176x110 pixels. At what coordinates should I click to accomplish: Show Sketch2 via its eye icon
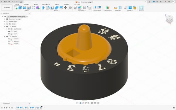point(9,39)
